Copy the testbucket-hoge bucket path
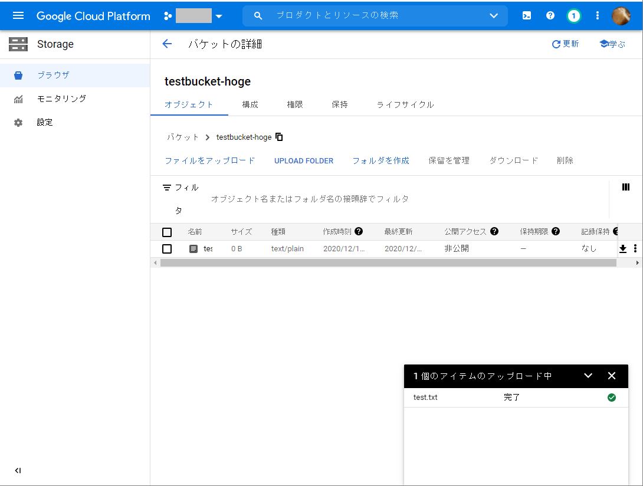 (279, 136)
